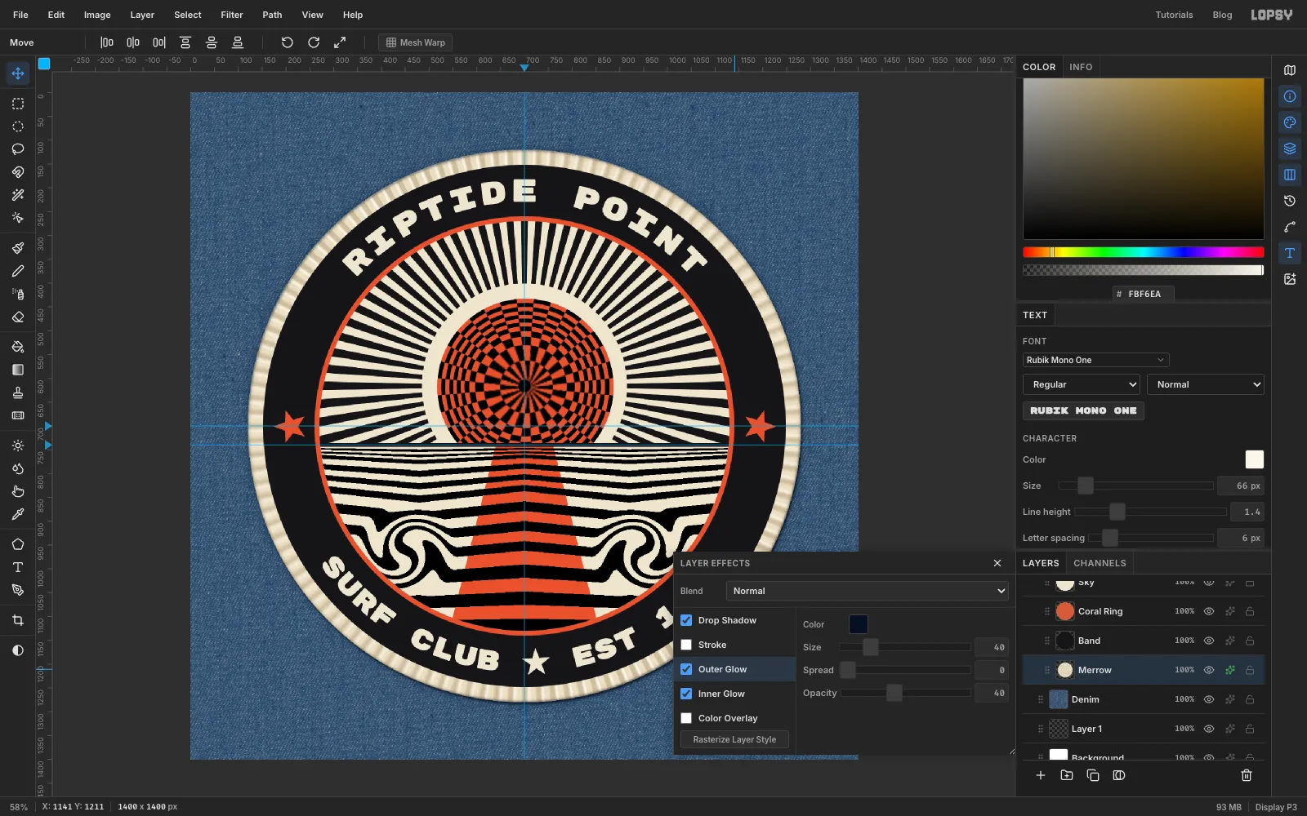The height and width of the screenshot is (816, 1307).
Task: Uncheck the Outer Glow effect
Action: [686, 669]
